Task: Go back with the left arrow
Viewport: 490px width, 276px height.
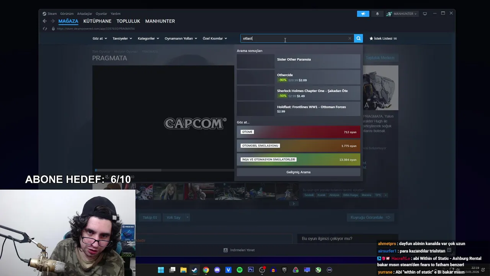Action: coord(45,21)
